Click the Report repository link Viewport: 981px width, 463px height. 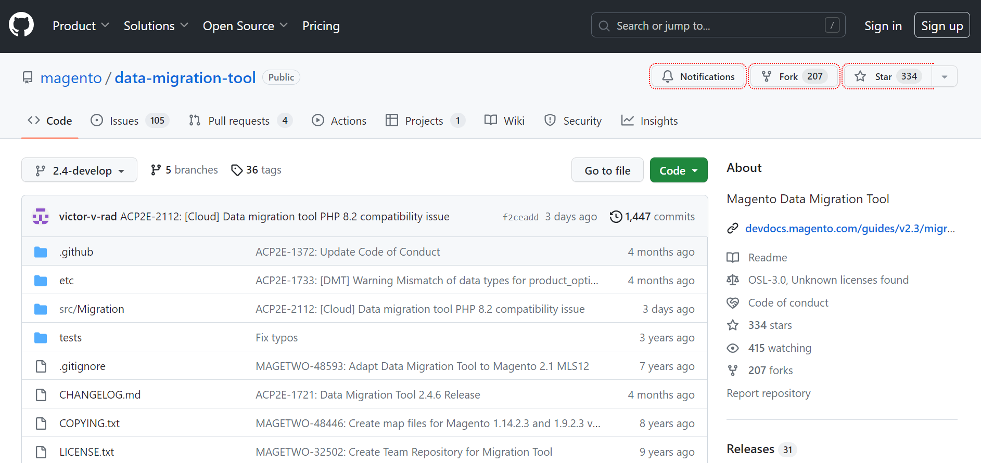[769, 393]
